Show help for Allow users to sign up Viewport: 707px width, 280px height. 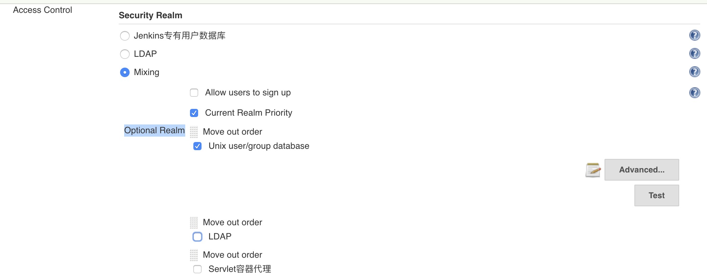click(694, 93)
